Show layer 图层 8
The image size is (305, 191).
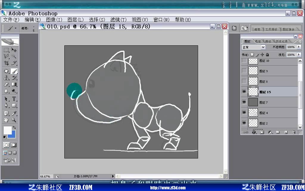coord(244,81)
